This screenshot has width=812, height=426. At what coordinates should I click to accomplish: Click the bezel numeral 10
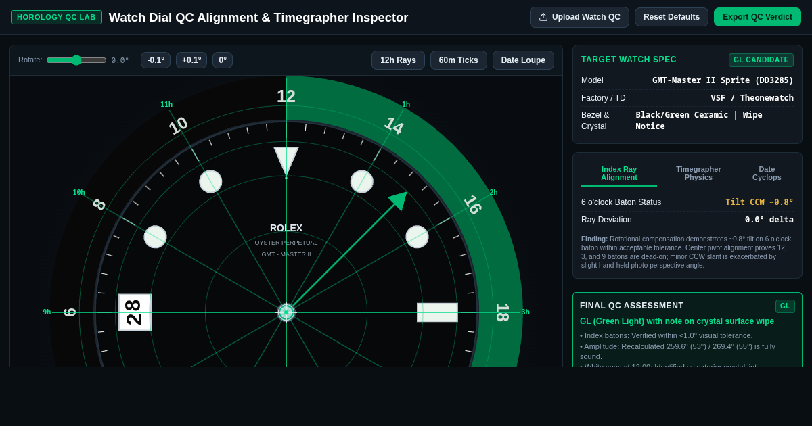coord(178,126)
